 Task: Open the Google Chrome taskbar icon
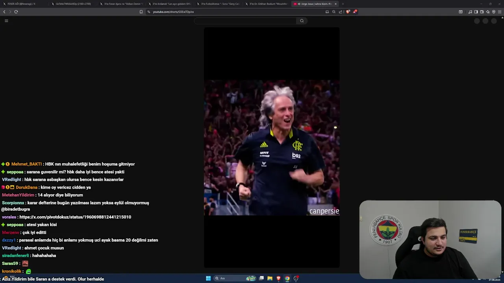(x=287, y=278)
